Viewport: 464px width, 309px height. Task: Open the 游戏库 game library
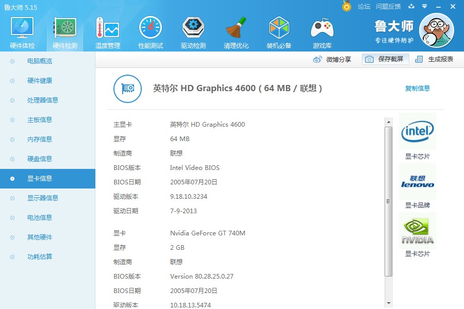[321, 31]
